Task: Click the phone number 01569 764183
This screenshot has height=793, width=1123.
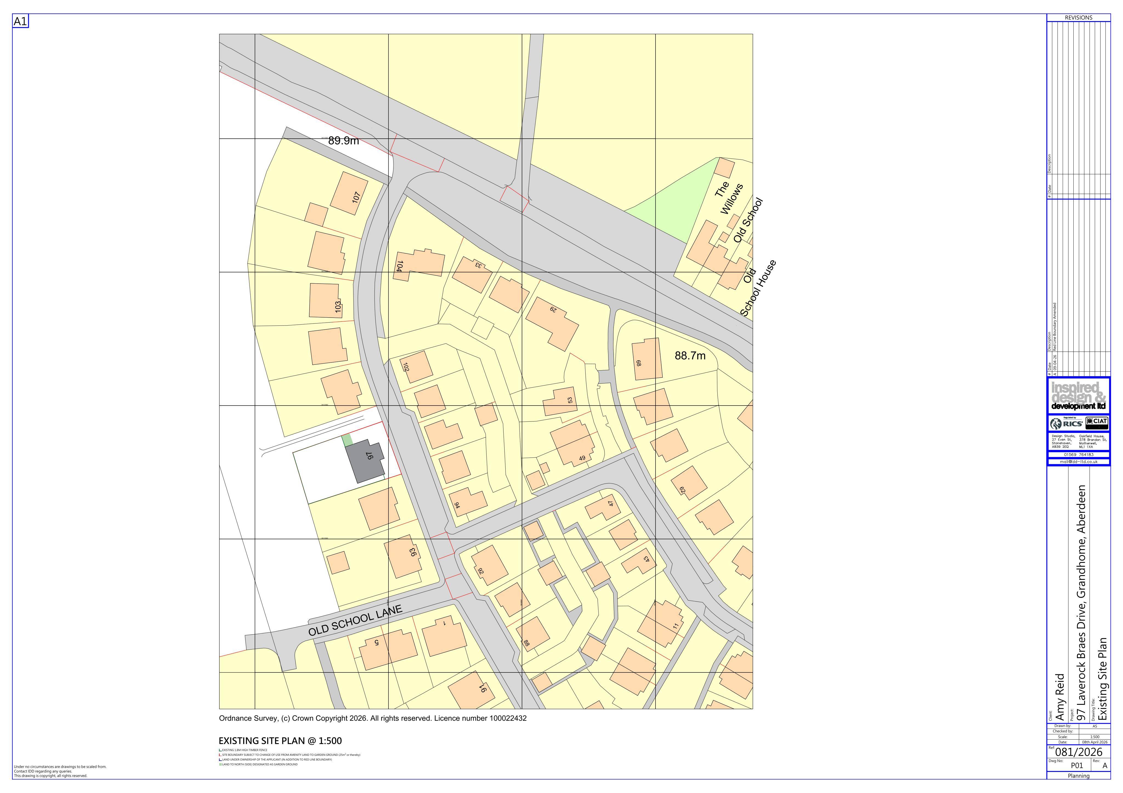Action: (1079, 455)
